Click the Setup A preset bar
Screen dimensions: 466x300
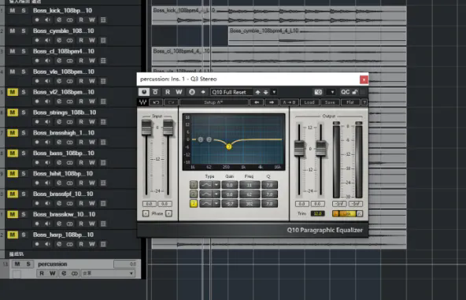coord(213,102)
